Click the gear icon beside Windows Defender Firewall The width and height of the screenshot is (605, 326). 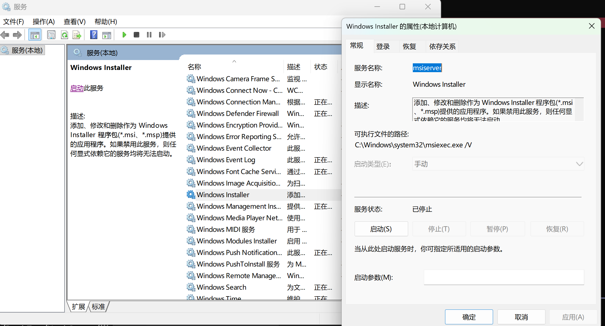tap(191, 113)
